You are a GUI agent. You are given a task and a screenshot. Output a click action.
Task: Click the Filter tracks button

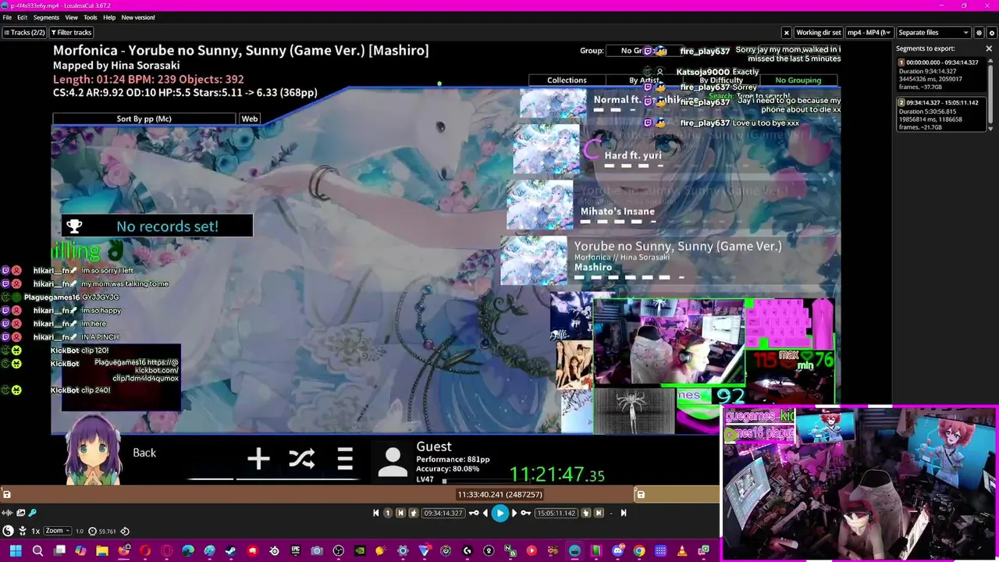[x=71, y=33]
